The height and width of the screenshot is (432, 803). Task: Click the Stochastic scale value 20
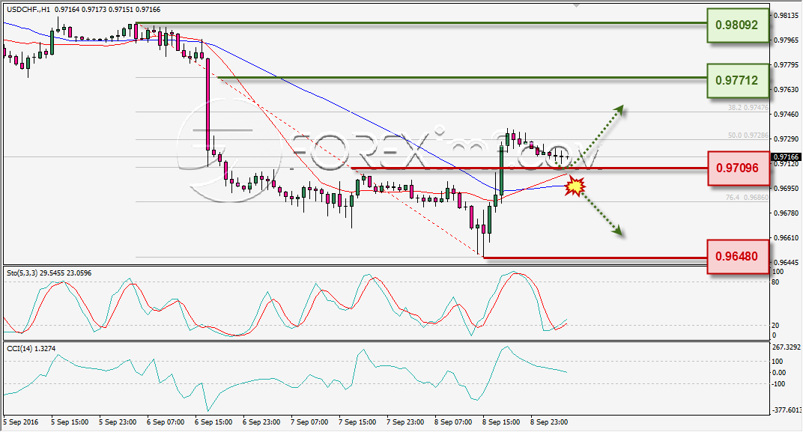click(x=775, y=326)
